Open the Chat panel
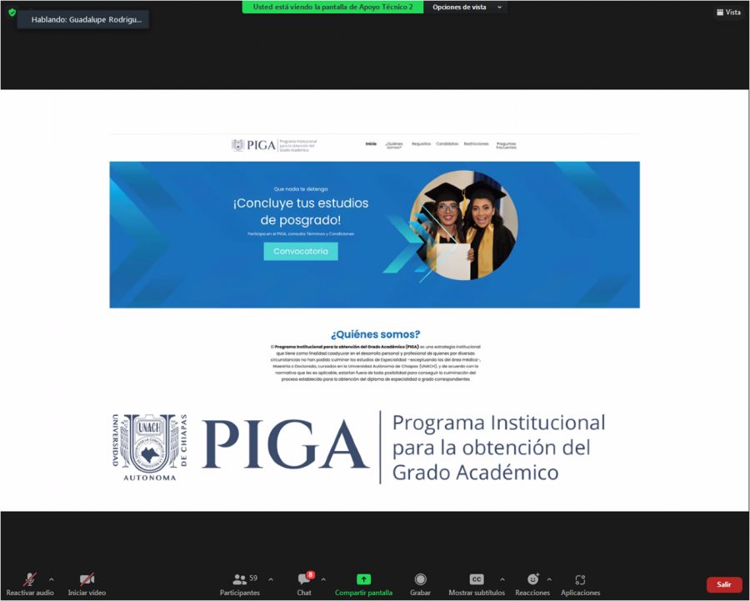Image resolution: width=750 pixels, height=601 pixels. 303,584
